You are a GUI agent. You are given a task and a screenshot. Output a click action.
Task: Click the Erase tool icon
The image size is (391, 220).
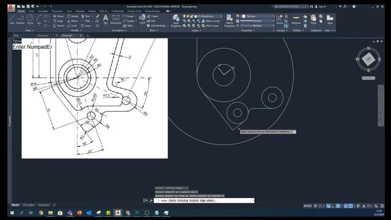pyautogui.click(x=97, y=16)
